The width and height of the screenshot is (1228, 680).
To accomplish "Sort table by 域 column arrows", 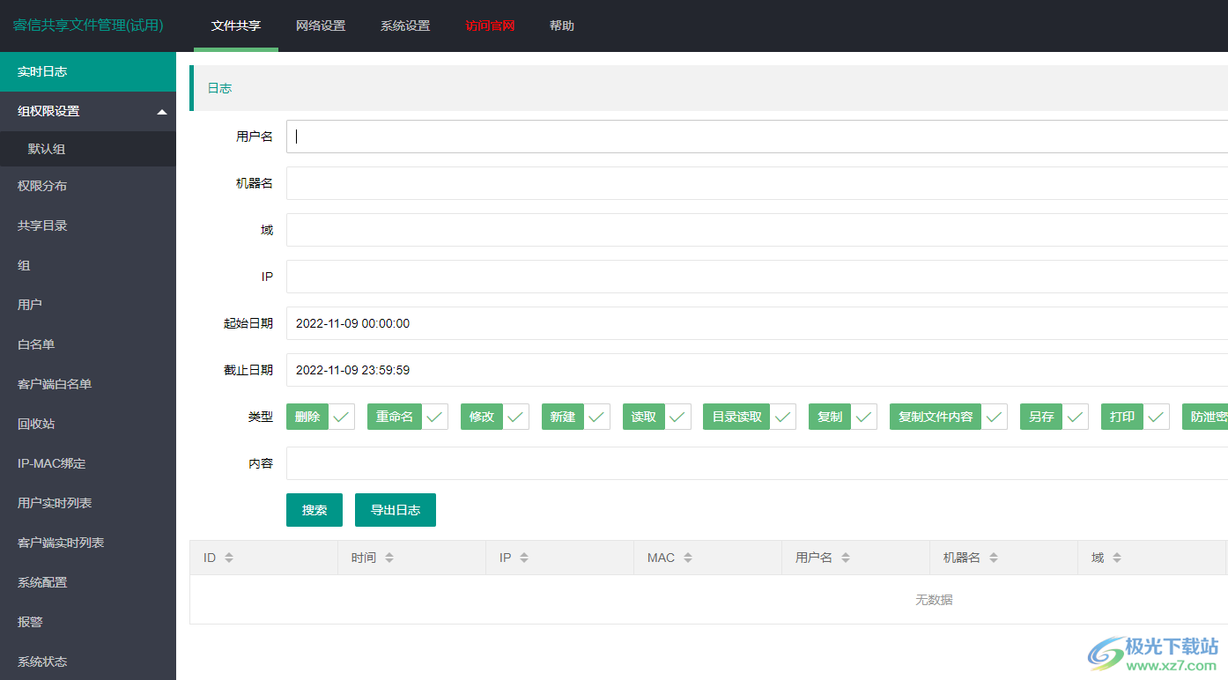I will [x=1117, y=558].
